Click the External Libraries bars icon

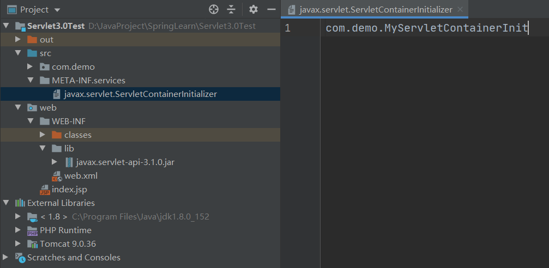coord(20,203)
